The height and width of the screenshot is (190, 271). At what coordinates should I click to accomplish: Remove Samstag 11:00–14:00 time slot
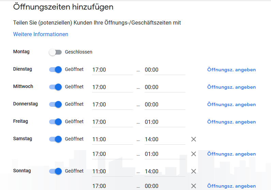point(194,139)
